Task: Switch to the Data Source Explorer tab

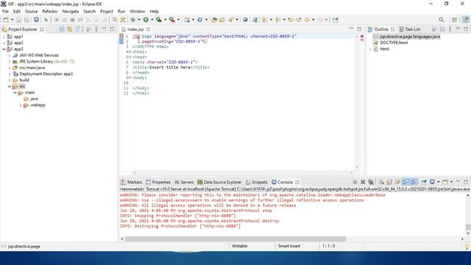Action: pos(219,182)
